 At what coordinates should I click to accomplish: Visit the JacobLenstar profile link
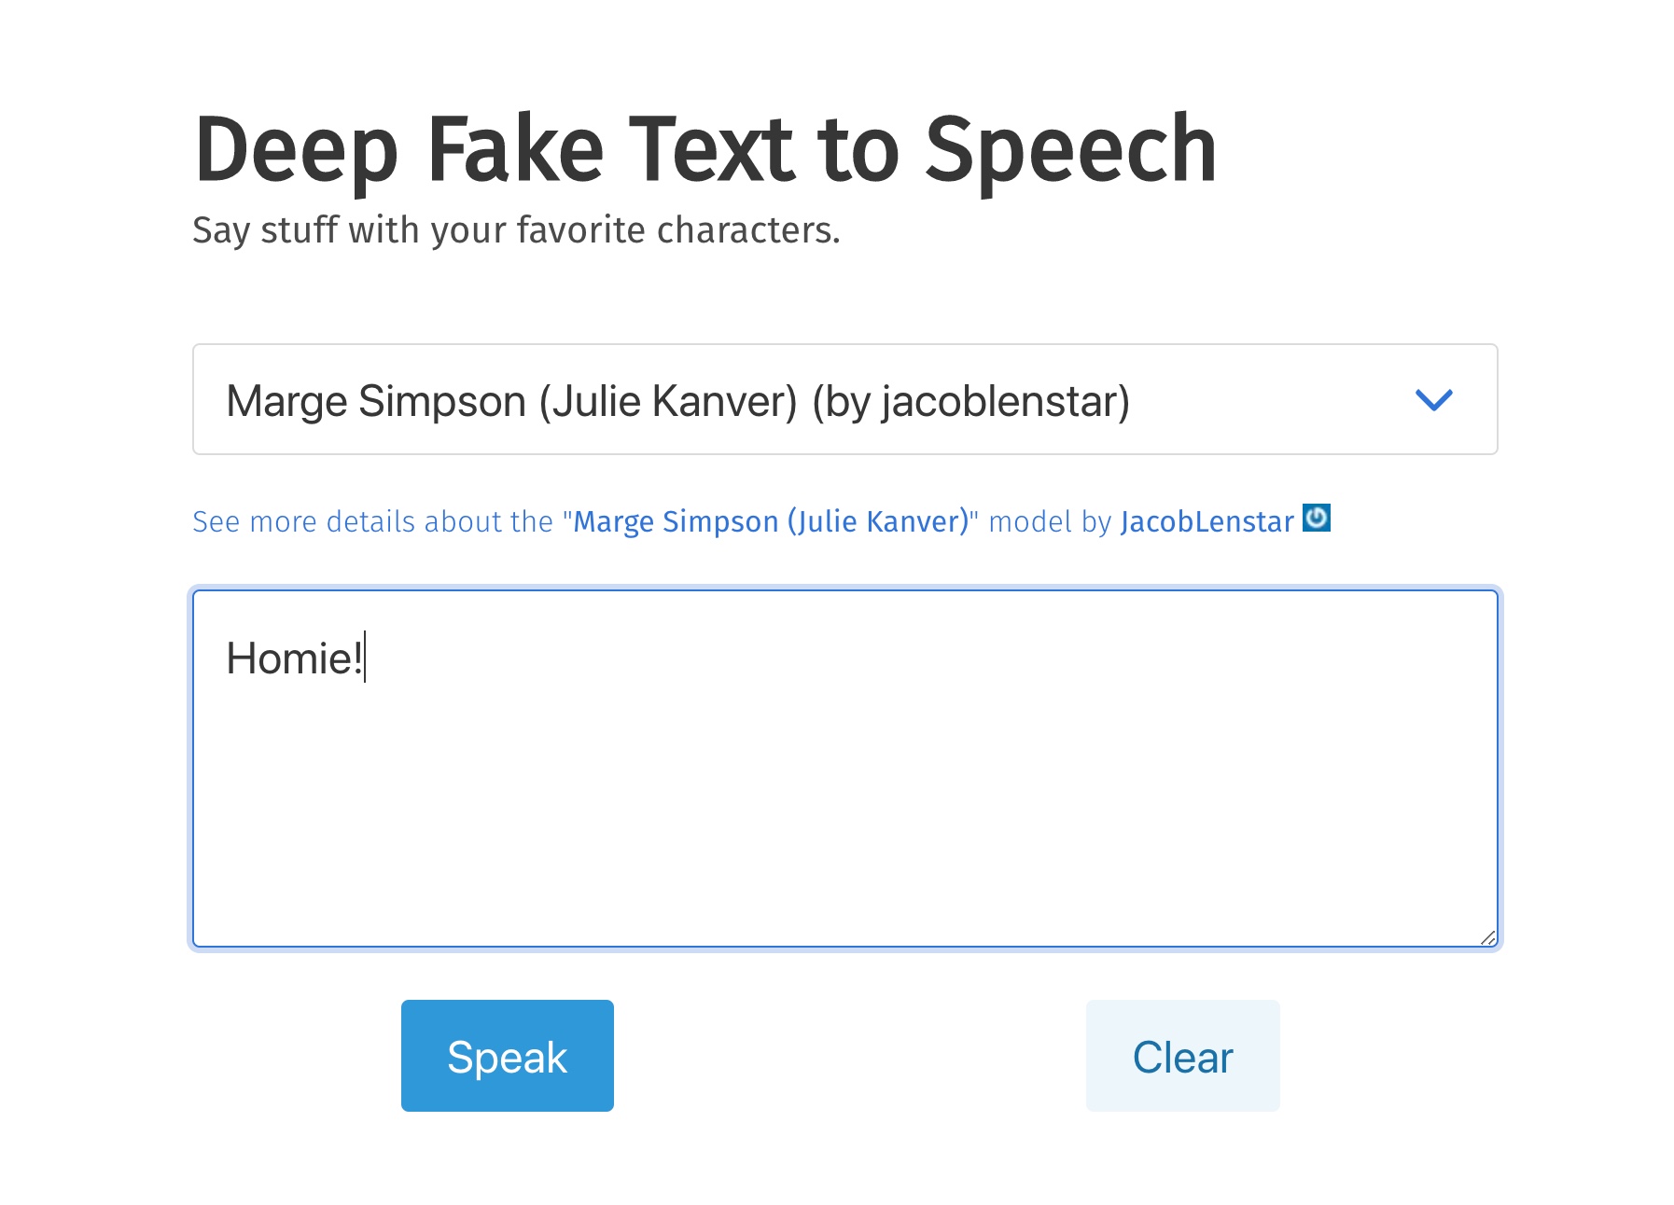tap(1207, 521)
